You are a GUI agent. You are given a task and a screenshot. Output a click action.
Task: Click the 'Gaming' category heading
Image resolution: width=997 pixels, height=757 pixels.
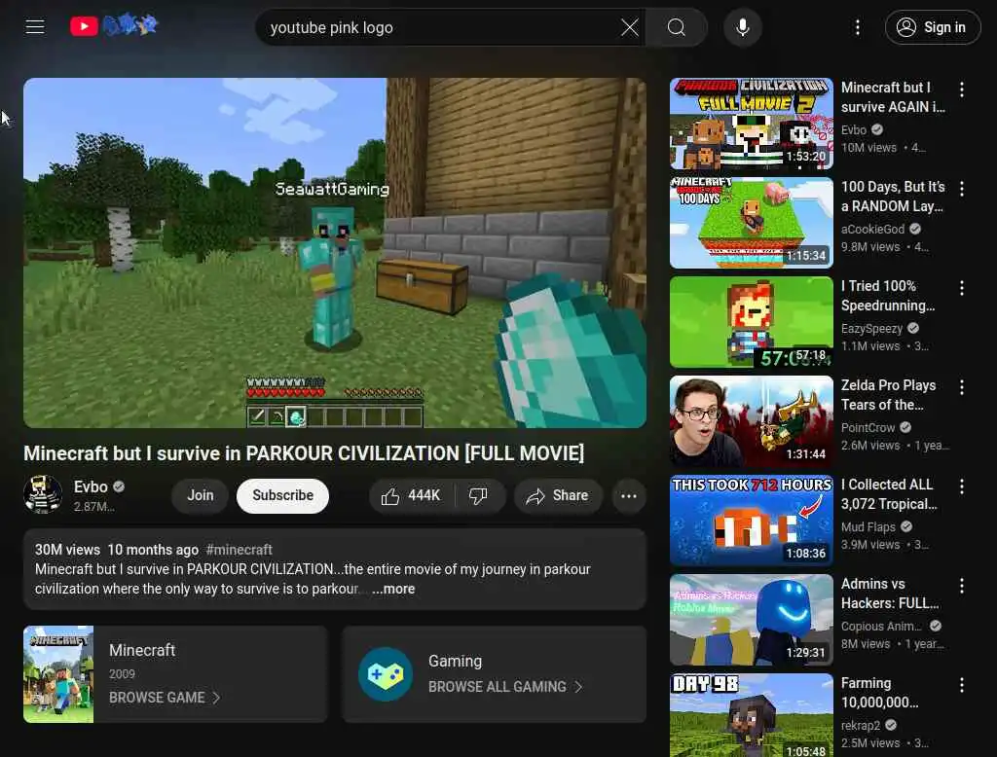456,661
